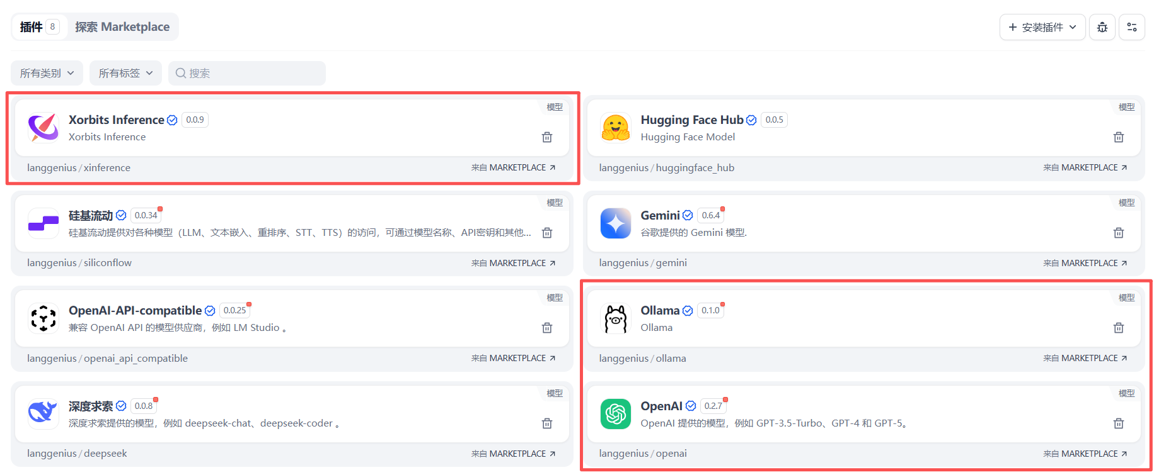Open the 所有标签 tags dropdown
The height and width of the screenshot is (475, 1166).
[x=125, y=73]
